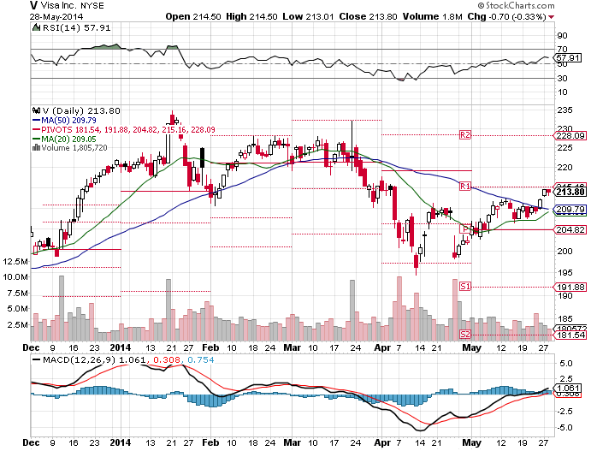Click the RSI area chart icon
Screen dimensions: 591x451
click(36, 27)
